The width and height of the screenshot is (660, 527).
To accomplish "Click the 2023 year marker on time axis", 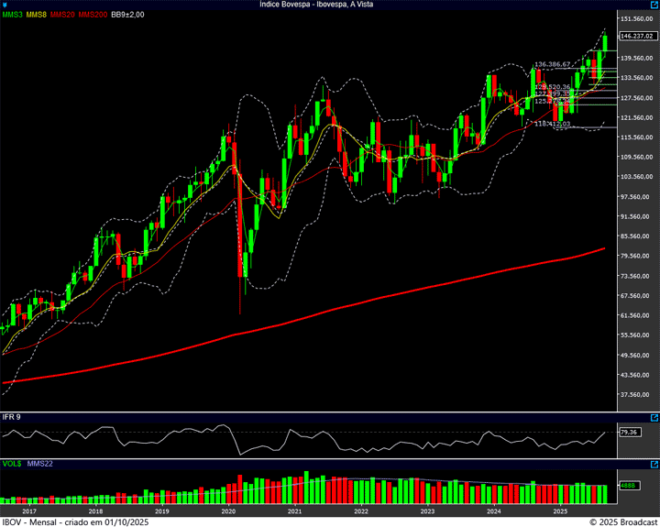I will tap(427, 511).
